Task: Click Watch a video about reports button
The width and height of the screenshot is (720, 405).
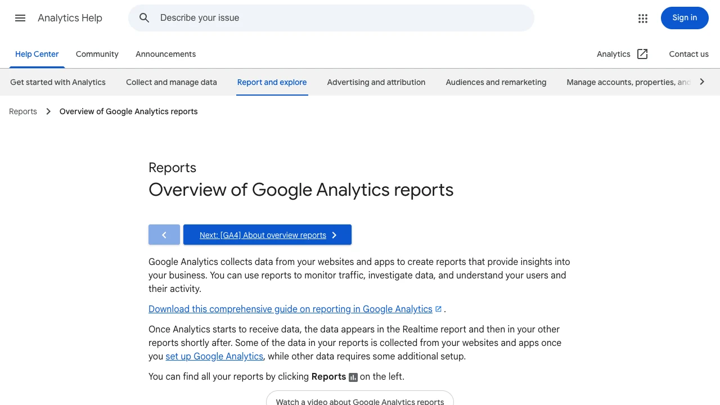Action: [360, 398]
